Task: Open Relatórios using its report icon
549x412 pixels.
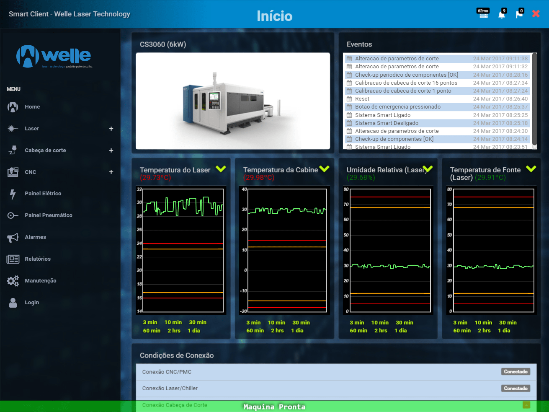Action: pos(13,259)
